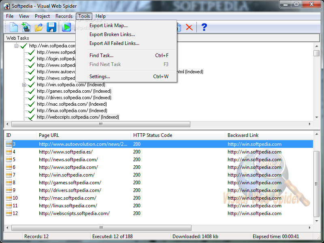Image resolution: width=324 pixels, height=243 pixels.
Task: Click the Visual Web Spider title bar icon
Action: (x=6, y=6)
